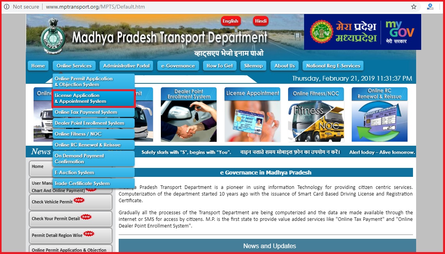The image size is (445, 254).
Task: Choose Online Tax Payment System from dropdown
Action: point(93,112)
